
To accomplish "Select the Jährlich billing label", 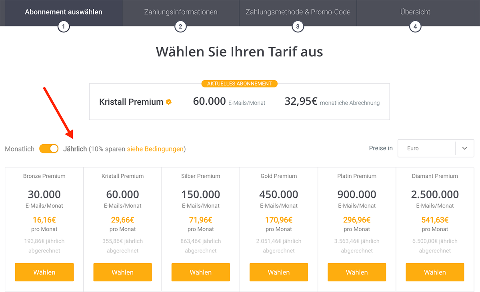I will [x=75, y=149].
